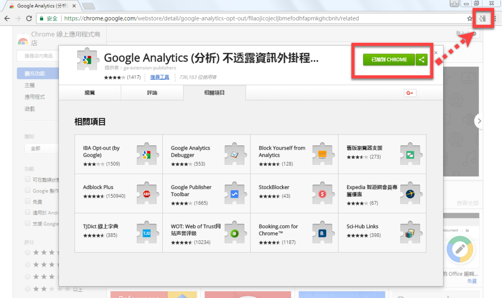Toggle 適用於 Android checkbox
This screenshot has width=502, height=298.
pos(28,212)
